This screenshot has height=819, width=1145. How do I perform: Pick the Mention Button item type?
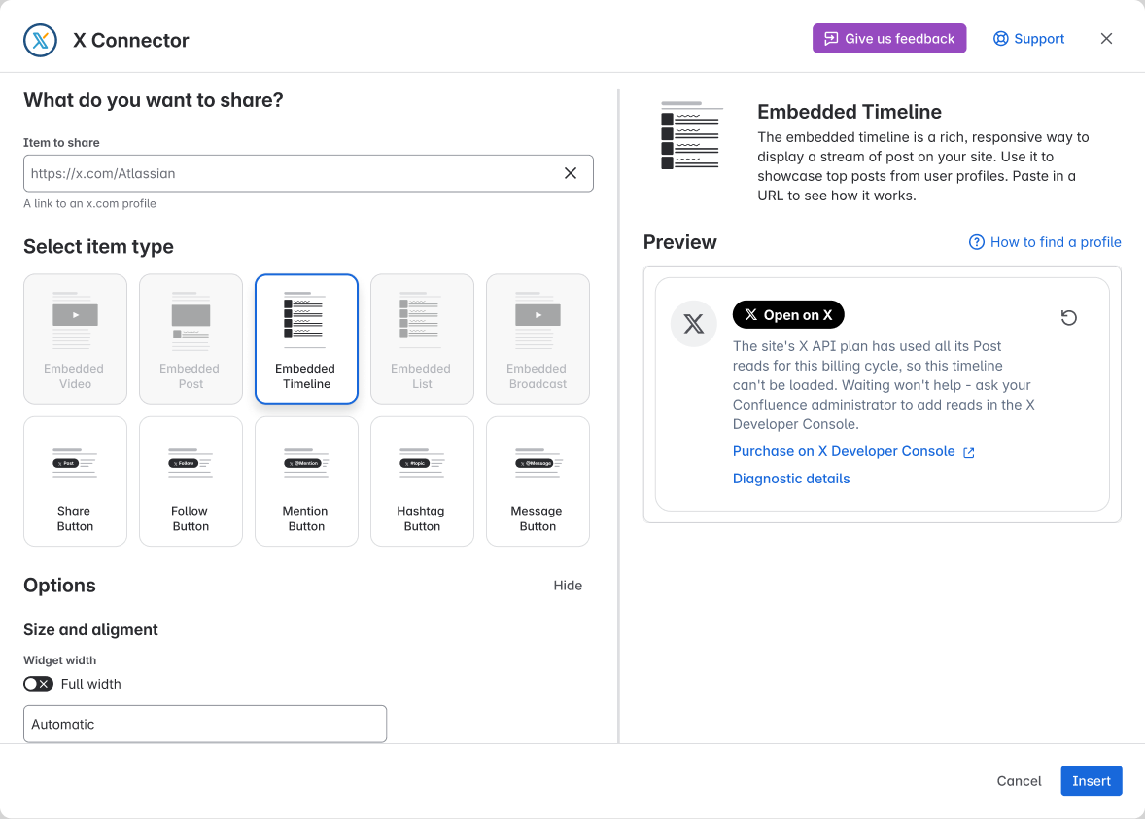coord(307,481)
